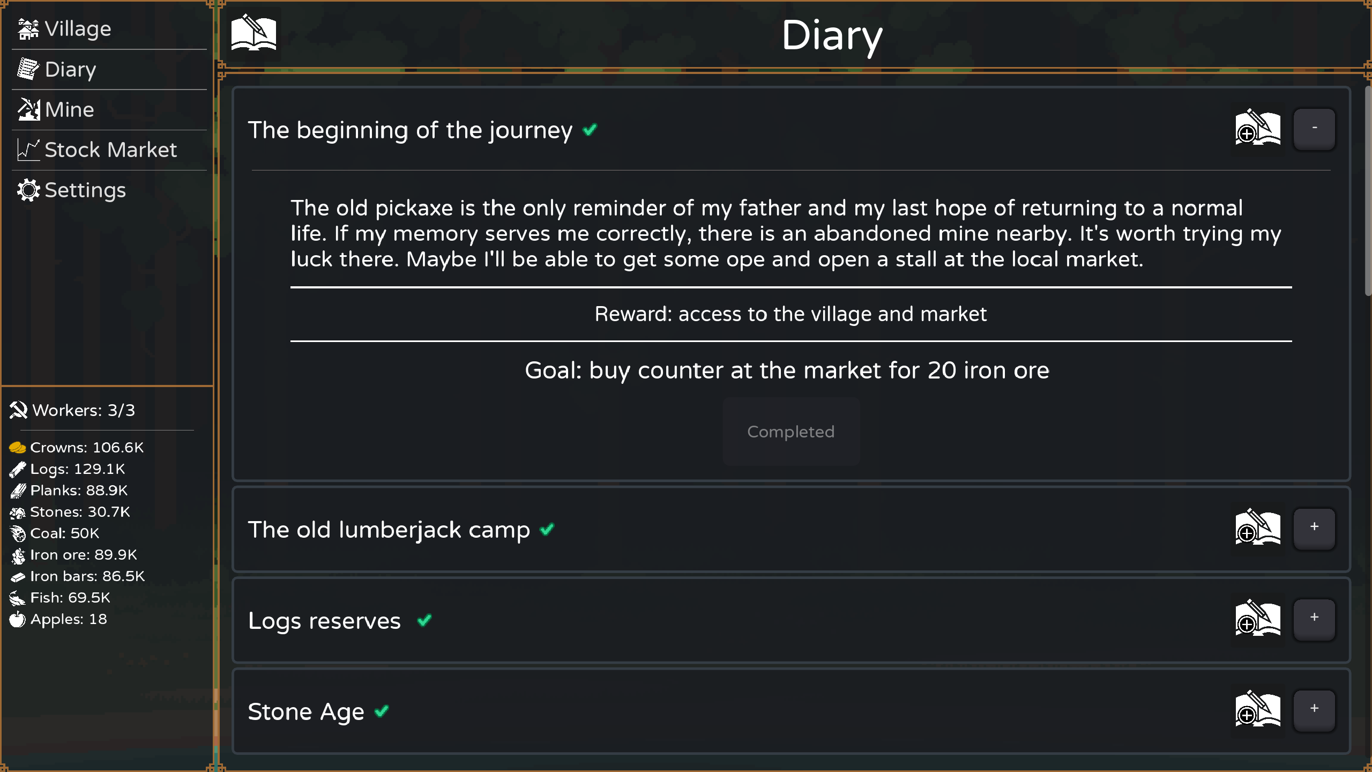
Task: Click the checkmark next to old lumberjack camp
Action: pyautogui.click(x=547, y=529)
